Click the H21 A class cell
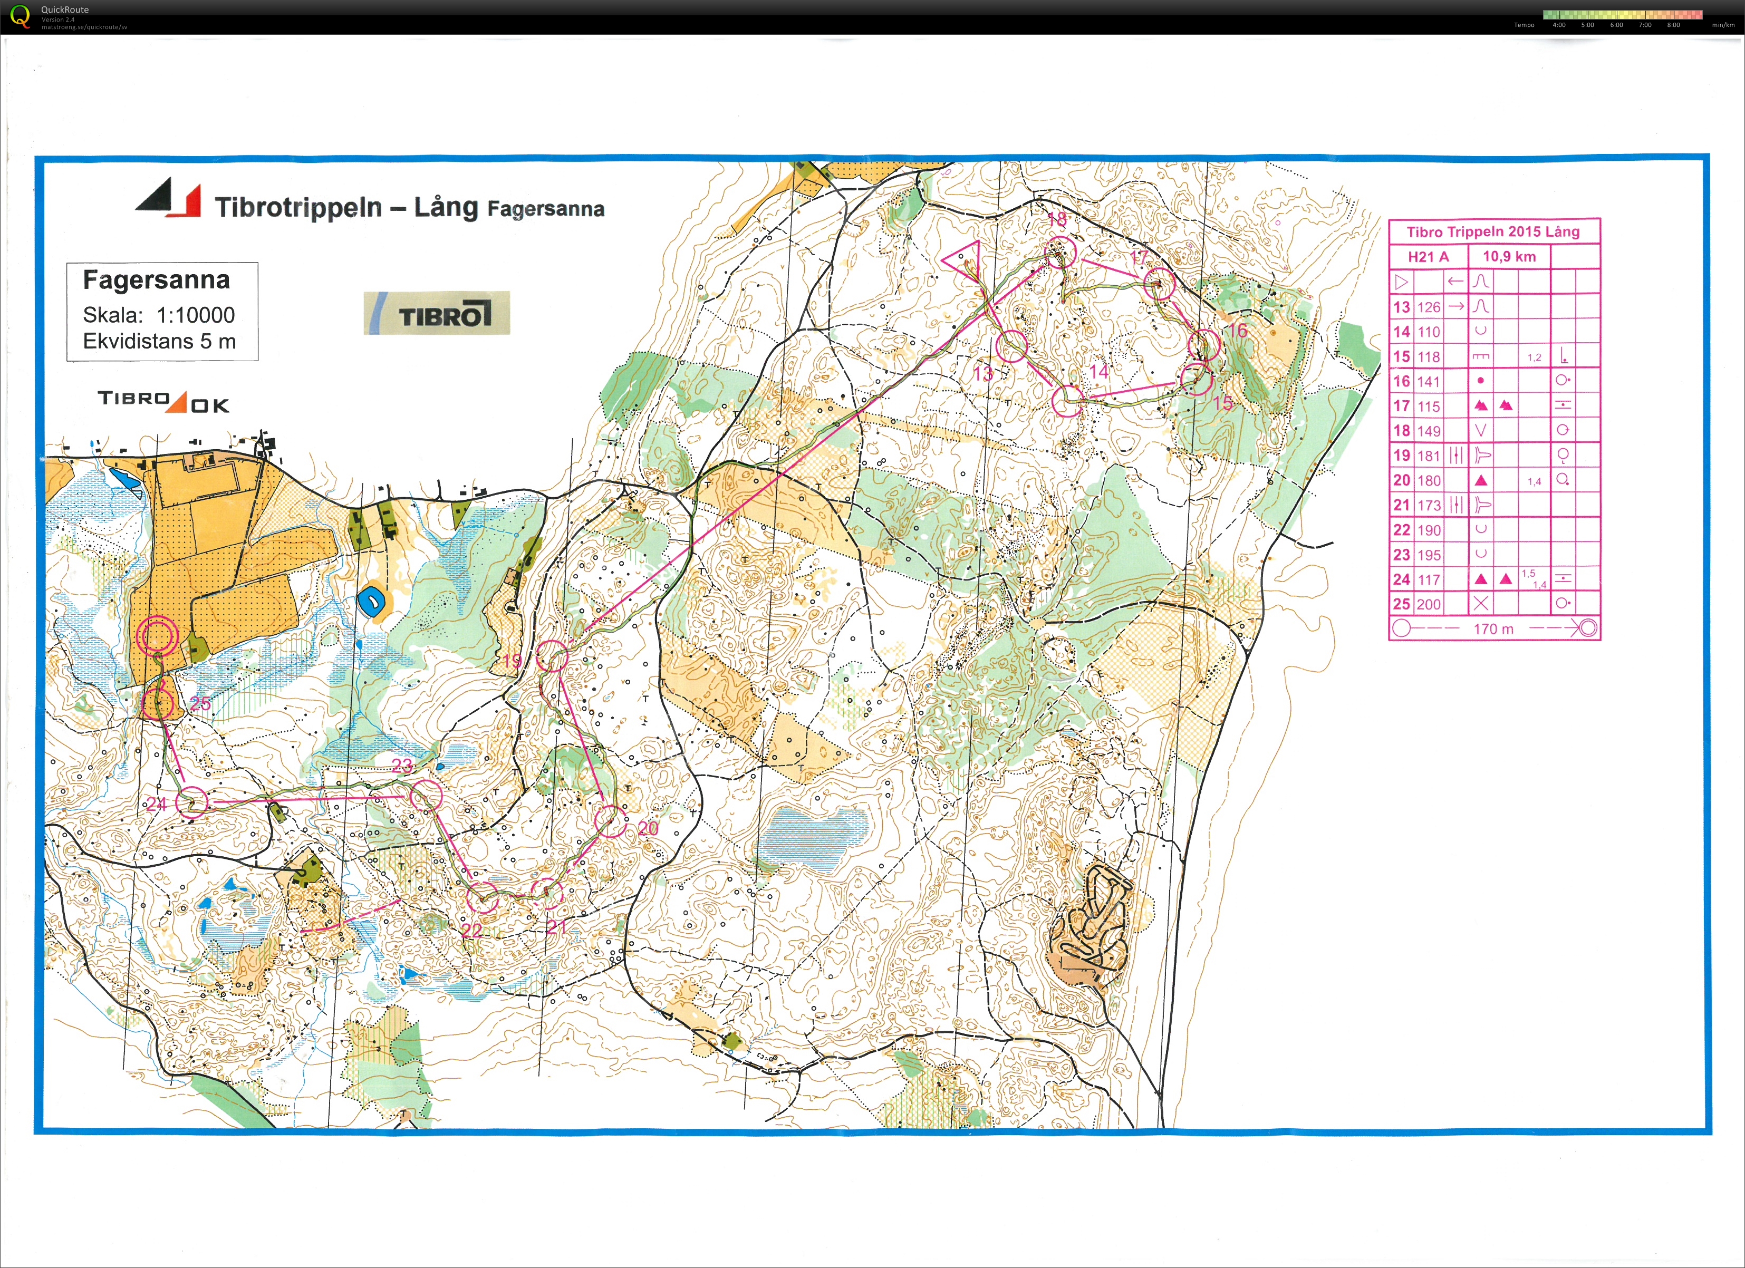Image resolution: width=1745 pixels, height=1268 pixels. tap(1428, 257)
